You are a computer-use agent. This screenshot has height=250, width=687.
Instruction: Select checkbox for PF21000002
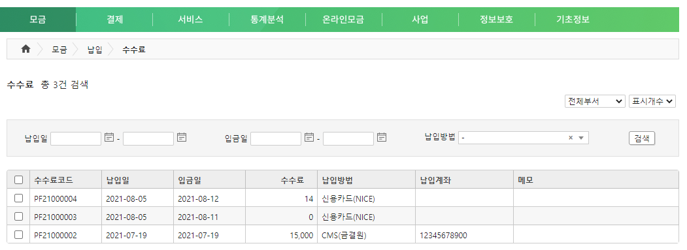[x=18, y=235]
